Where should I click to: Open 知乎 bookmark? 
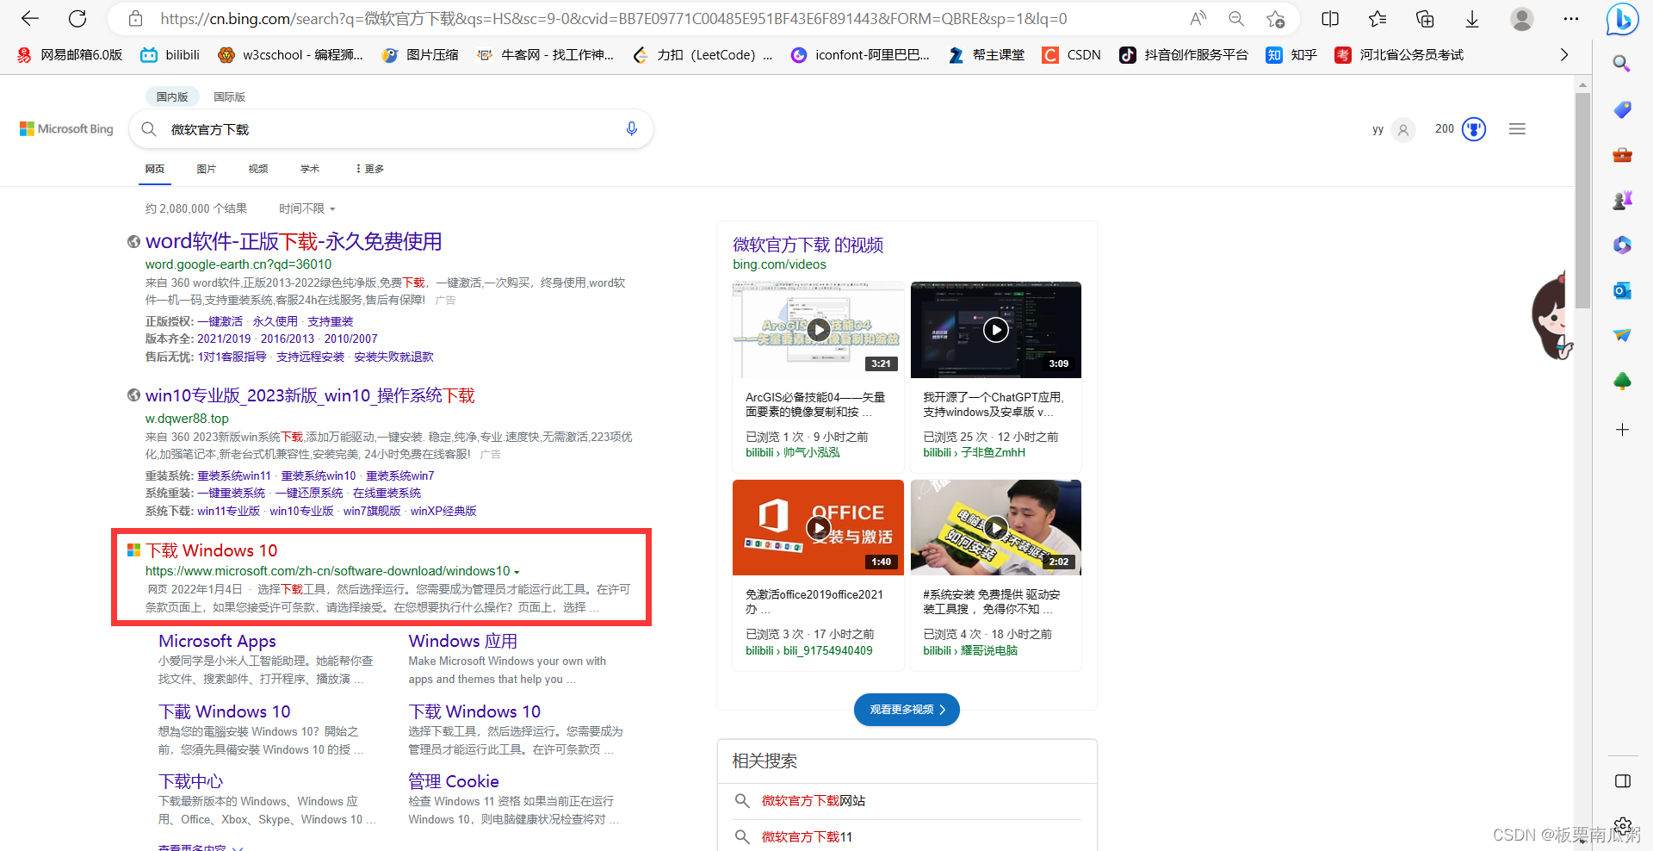click(1291, 55)
